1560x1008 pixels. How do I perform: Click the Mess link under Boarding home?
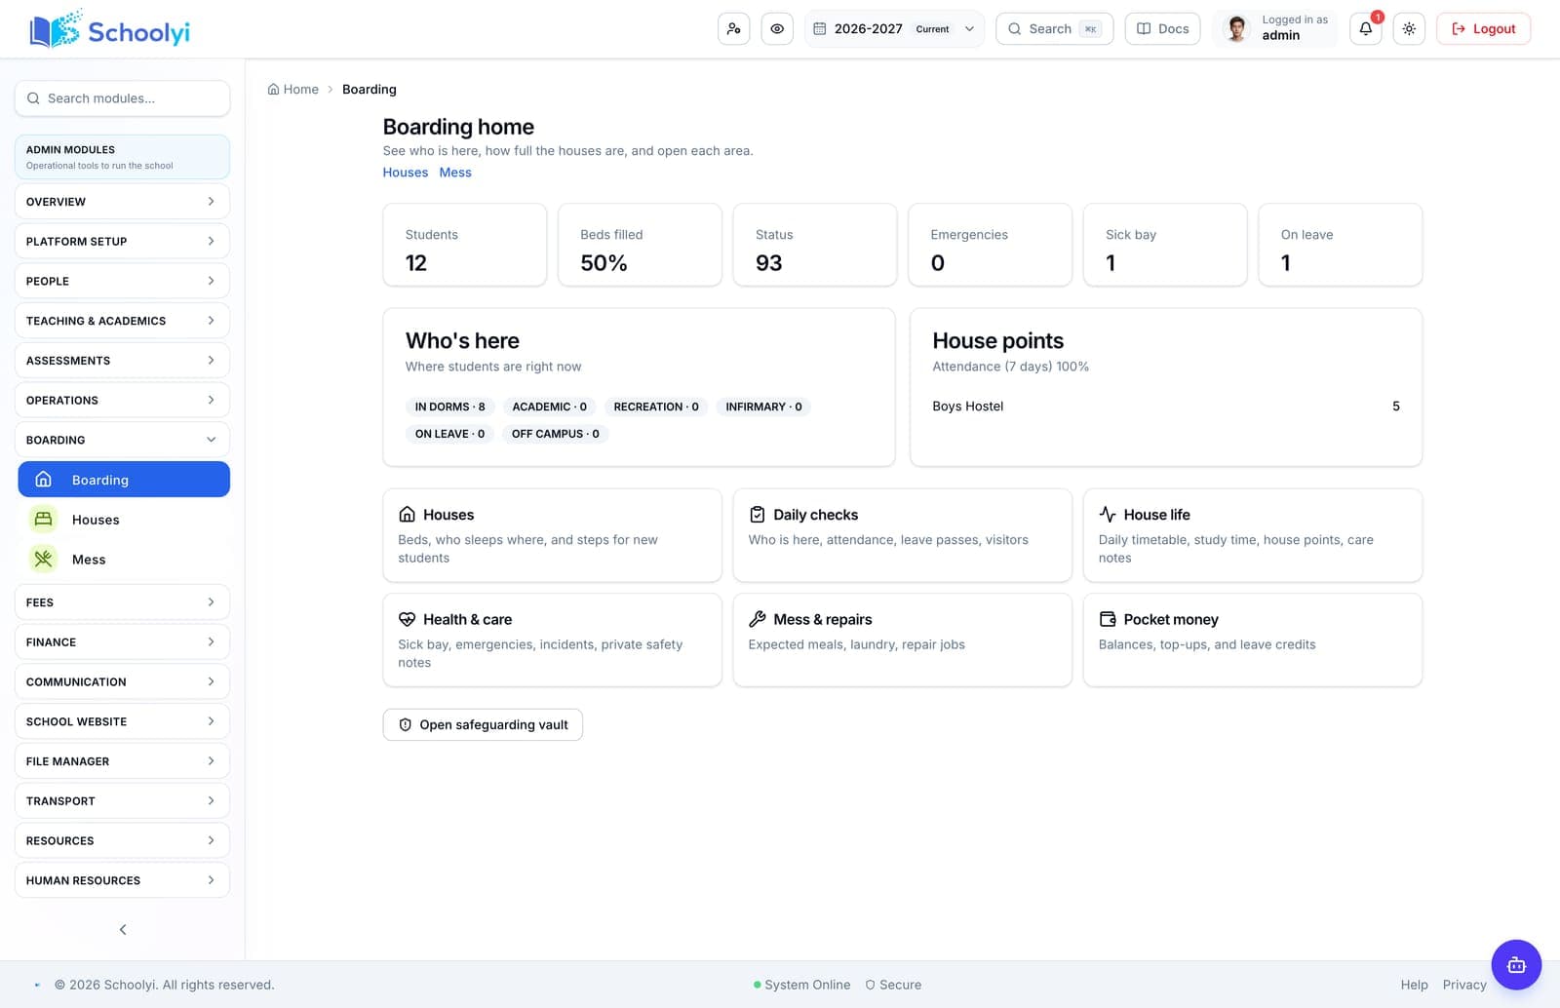click(x=455, y=173)
